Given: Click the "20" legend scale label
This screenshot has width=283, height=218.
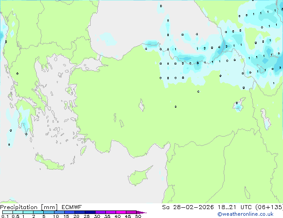Looking at the screenshot, I should (76, 216).
